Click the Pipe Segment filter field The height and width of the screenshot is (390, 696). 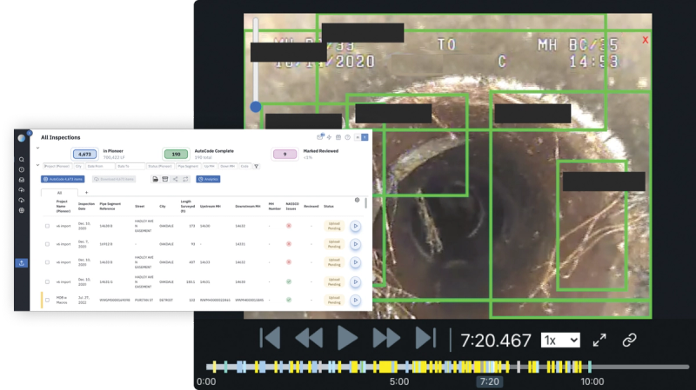[x=188, y=166]
